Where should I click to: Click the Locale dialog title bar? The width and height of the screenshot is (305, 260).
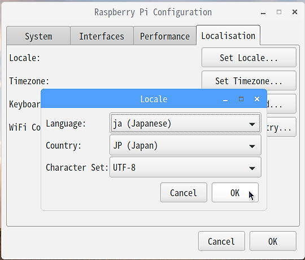154,99
